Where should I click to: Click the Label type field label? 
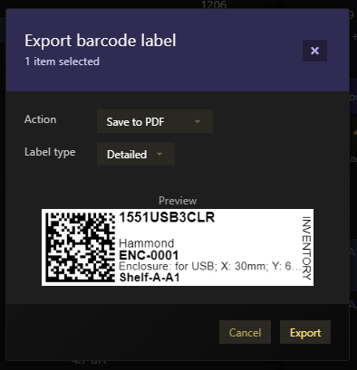(50, 152)
